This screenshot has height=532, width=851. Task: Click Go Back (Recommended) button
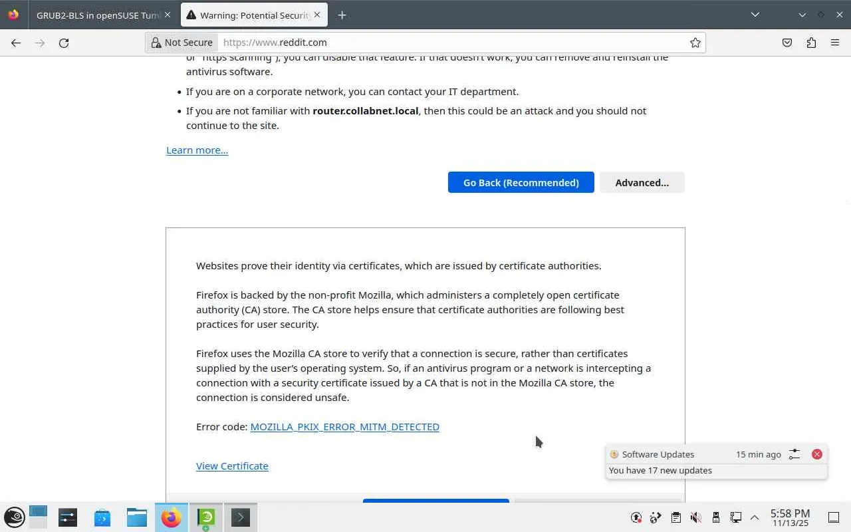coord(521,182)
